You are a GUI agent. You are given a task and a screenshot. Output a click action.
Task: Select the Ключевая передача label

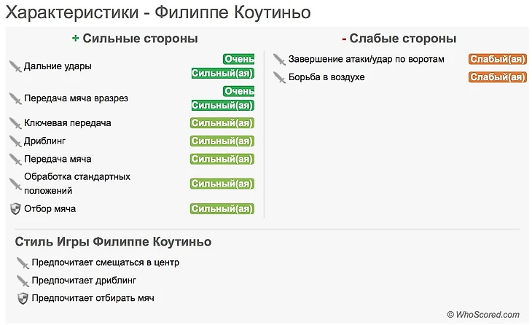[67, 123]
